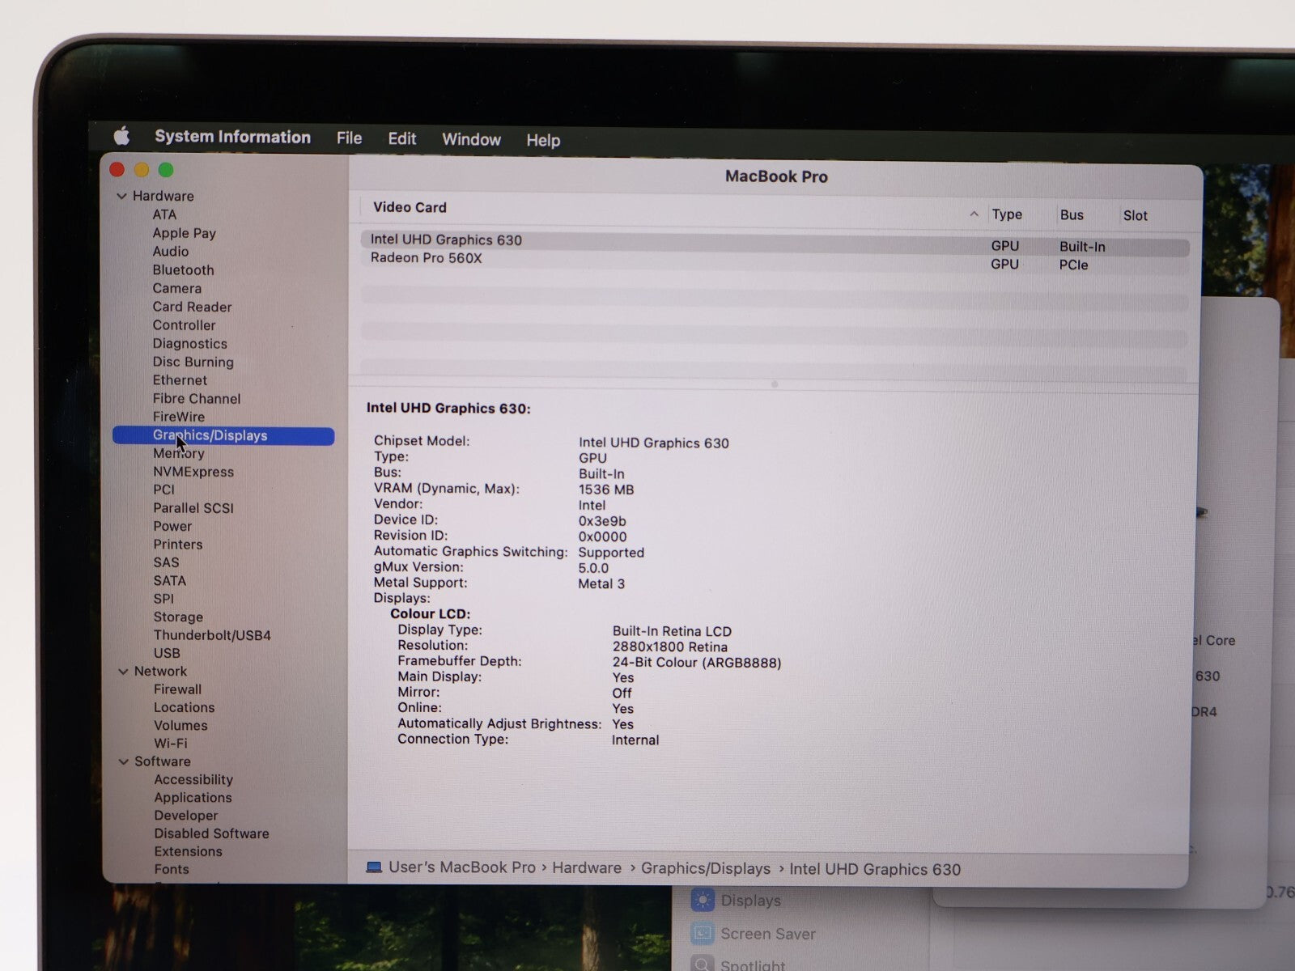Select USB in the sidebar
Screen dimensions: 1295x971
(167, 653)
